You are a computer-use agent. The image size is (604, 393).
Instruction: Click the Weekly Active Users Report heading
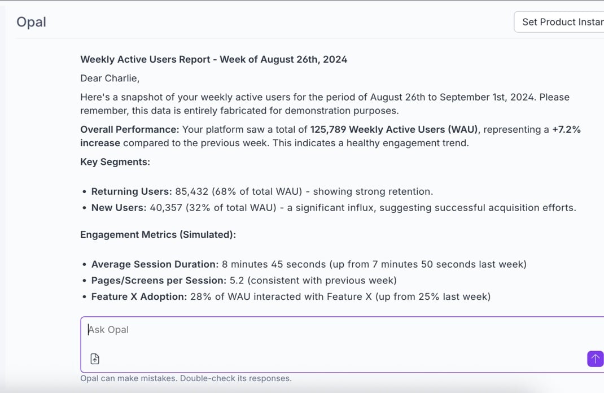coord(213,59)
